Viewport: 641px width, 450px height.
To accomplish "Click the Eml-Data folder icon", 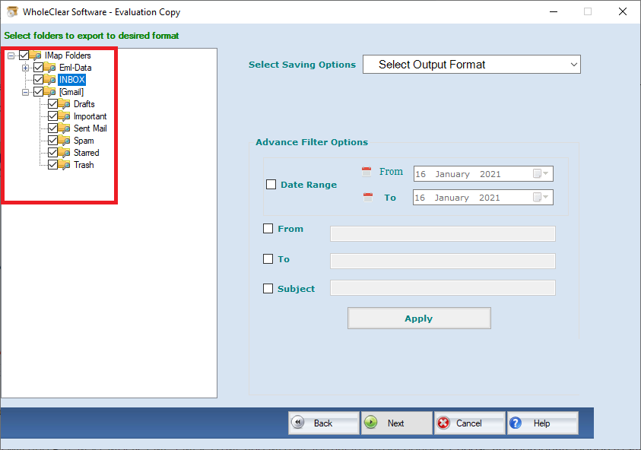I will click(50, 68).
